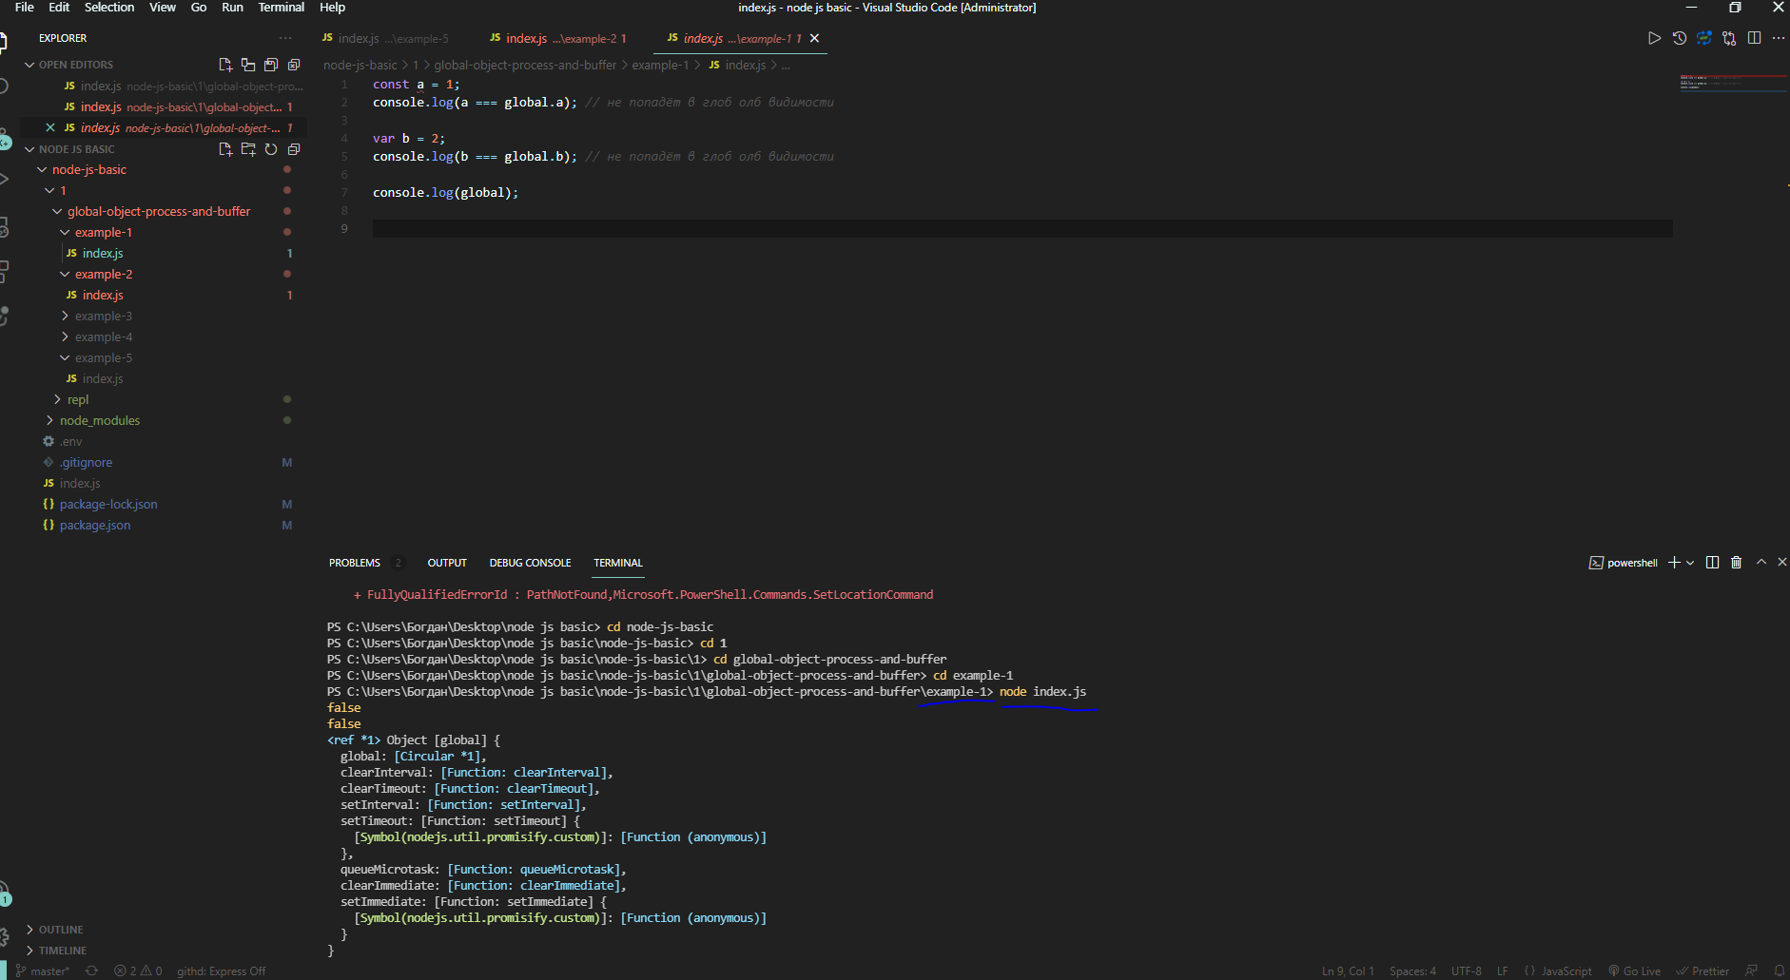Run the code with the play icon
The image size is (1790, 980).
[1654, 38]
